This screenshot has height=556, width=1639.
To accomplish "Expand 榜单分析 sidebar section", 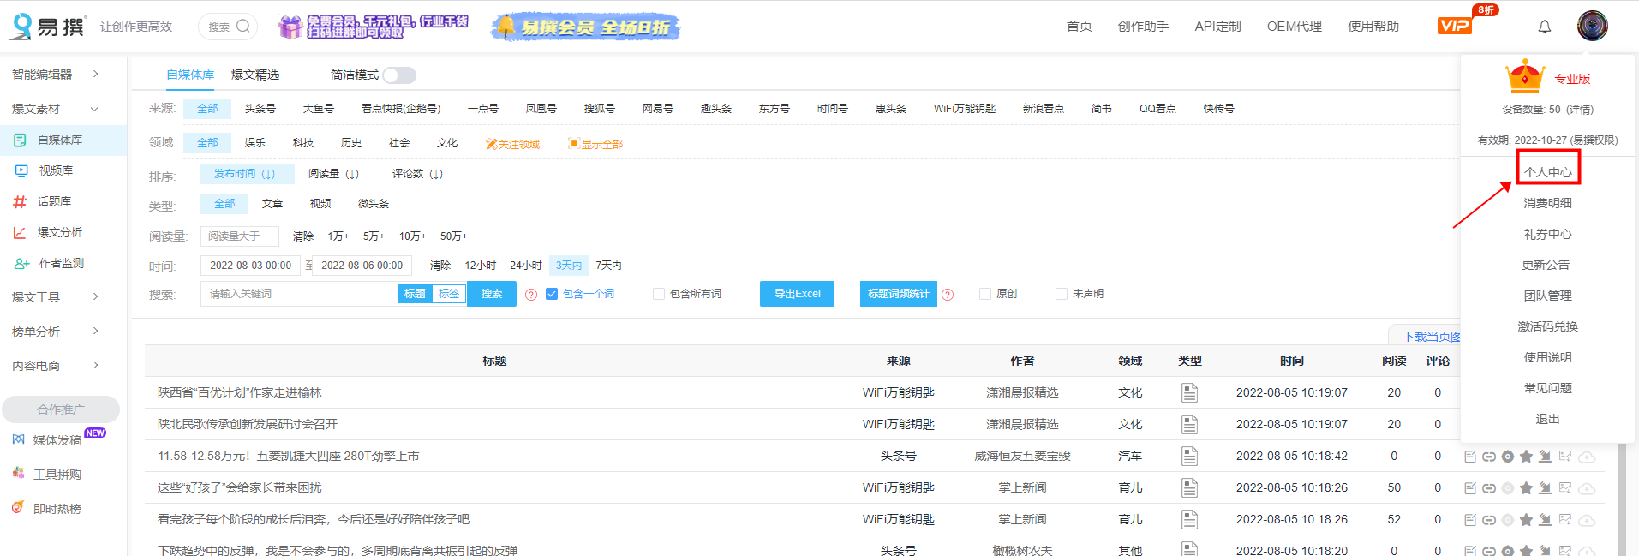I will [x=56, y=332].
